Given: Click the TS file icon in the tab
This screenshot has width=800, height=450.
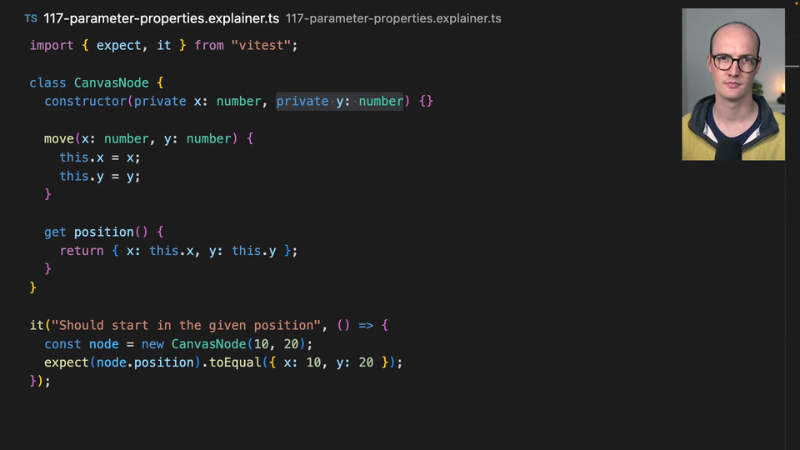Looking at the screenshot, I should (x=31, y=18).
